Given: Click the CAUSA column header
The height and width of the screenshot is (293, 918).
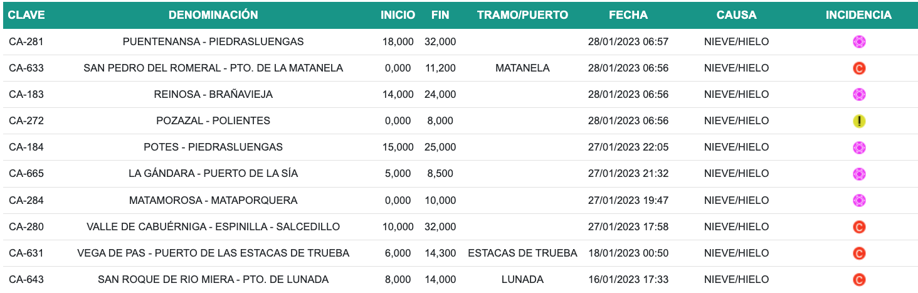Looking at the screenshot, I should (736, 15).
